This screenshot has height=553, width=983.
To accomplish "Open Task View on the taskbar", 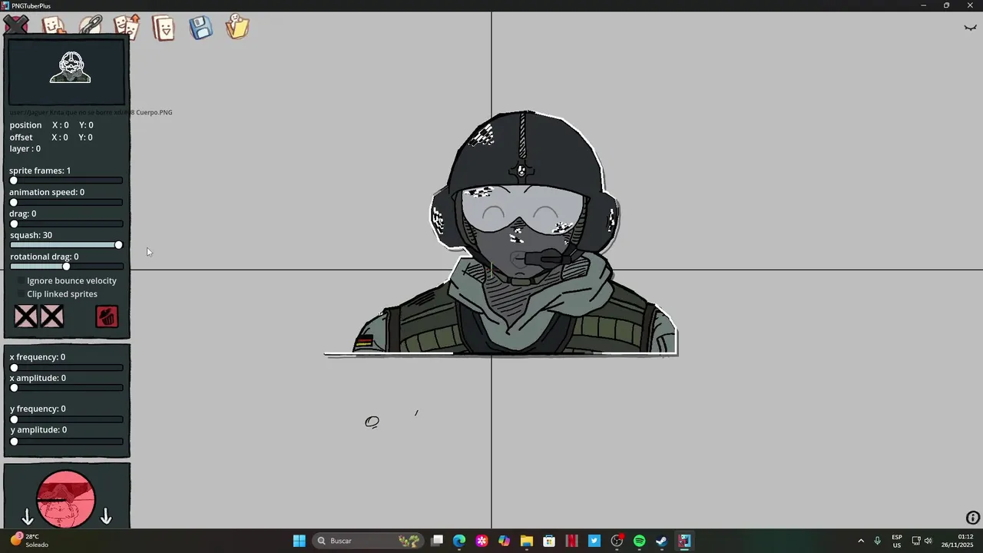I will point(437,541).
